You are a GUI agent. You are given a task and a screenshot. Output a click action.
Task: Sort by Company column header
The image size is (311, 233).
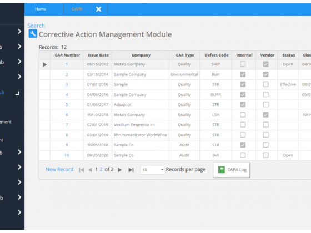tap(141, 55)
